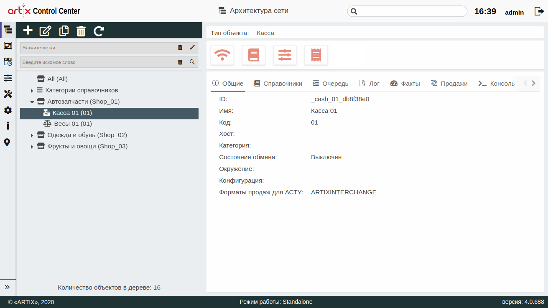Click the wifi connection action button
This screenshot has height=308, width=548.
222,55
